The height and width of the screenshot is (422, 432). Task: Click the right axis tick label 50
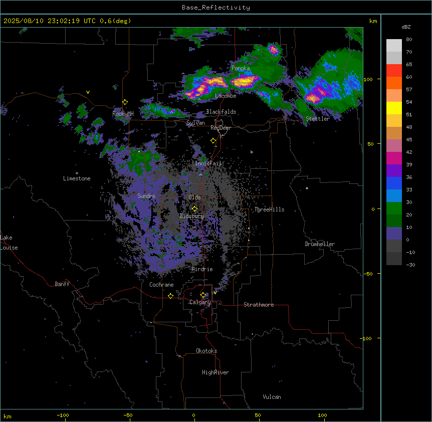[370, 144]
